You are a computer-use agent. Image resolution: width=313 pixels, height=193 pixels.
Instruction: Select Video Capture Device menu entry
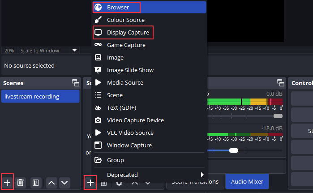pos(135,120)
